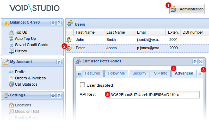Viewport: 209px width, 130px height.
Task: Click the Orders & Invoices document icon
Action: [11, 78]
